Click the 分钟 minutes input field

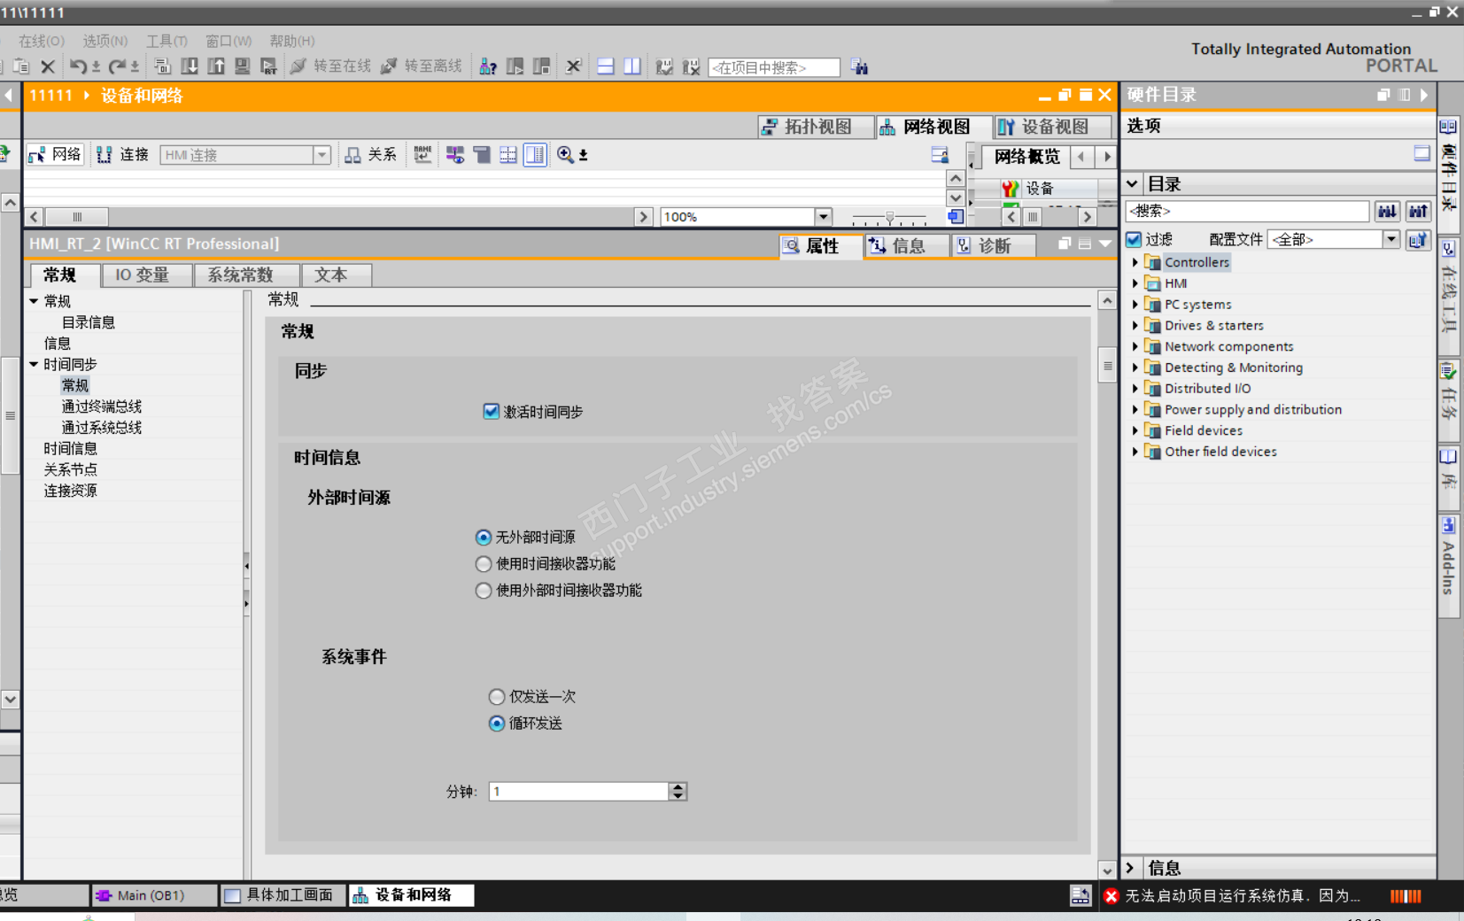click(579, 792)
